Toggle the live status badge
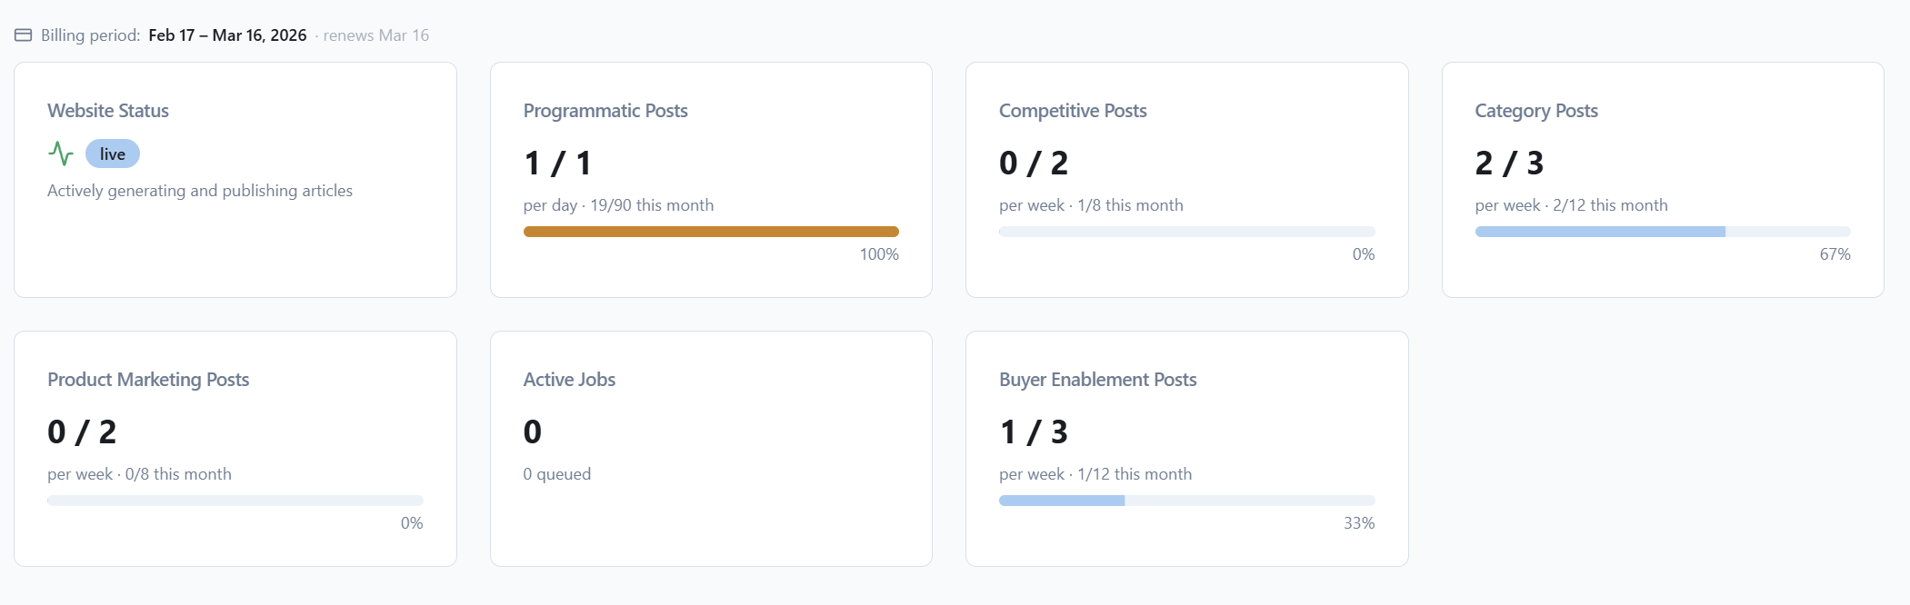1910x605 pixels. point(112,154)
